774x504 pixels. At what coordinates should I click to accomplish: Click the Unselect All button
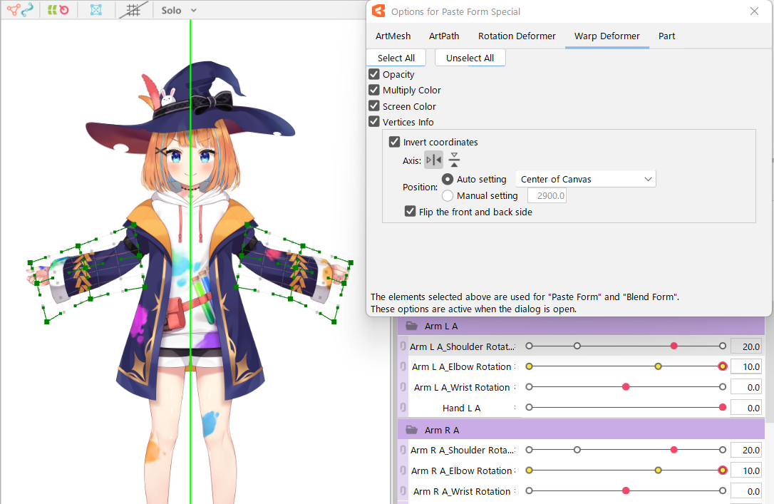pyautogui.click(x=470, y=58)
